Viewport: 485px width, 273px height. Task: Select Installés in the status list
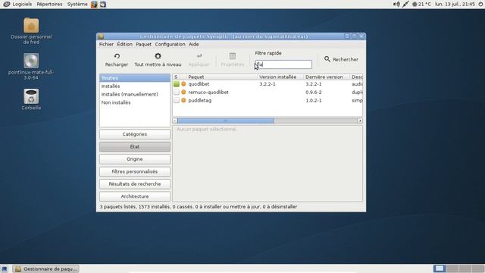[x=135, y=86]
